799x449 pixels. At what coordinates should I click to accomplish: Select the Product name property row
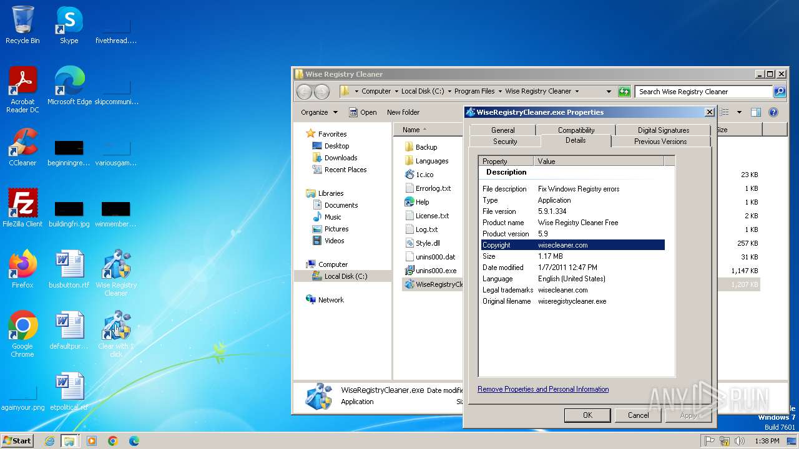tap(572, 223)
